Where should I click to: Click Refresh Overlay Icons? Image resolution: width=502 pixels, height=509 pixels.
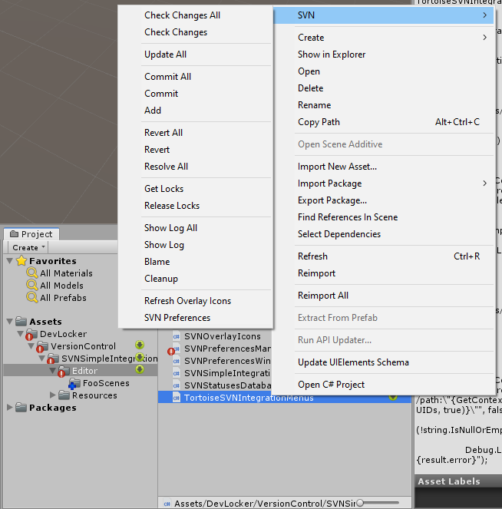pos(187,301)
